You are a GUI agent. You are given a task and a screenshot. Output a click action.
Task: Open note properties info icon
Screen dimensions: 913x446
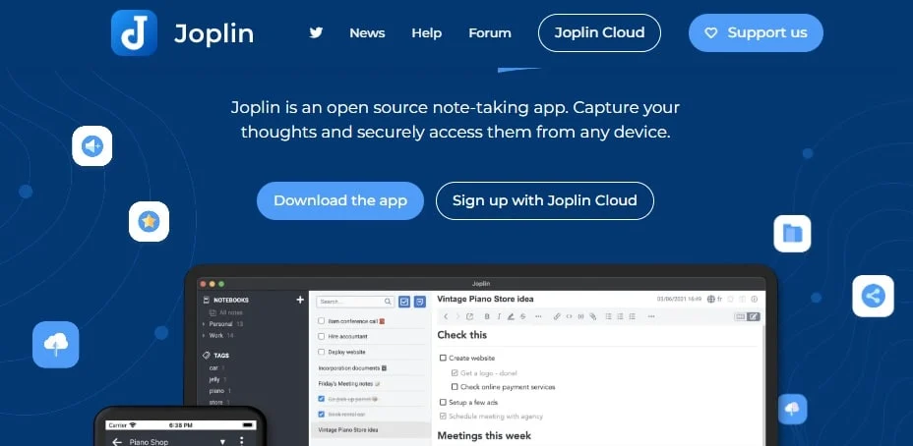tap(754, 299)
